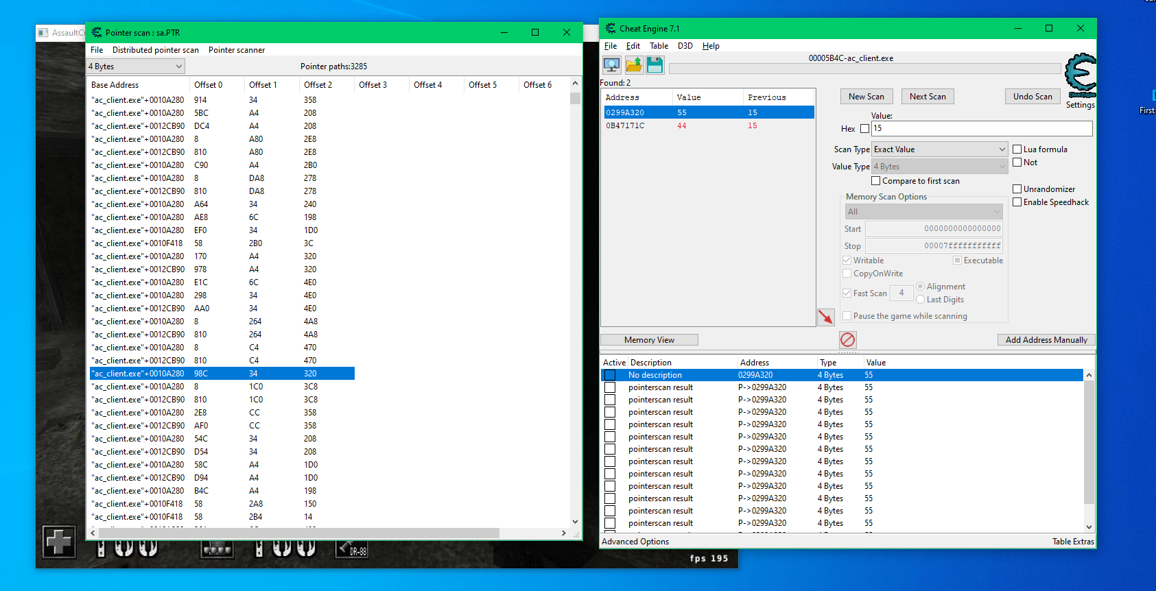Screen dimensions: 1156x591
Task: Open the Help menu
Action: 711,46
